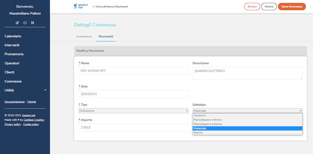Open the Documentazione link
The image size is (313, 154).
15,102
